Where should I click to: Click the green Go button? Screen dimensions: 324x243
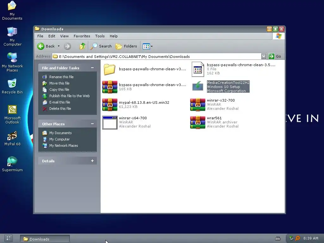(x=275, y=56)
